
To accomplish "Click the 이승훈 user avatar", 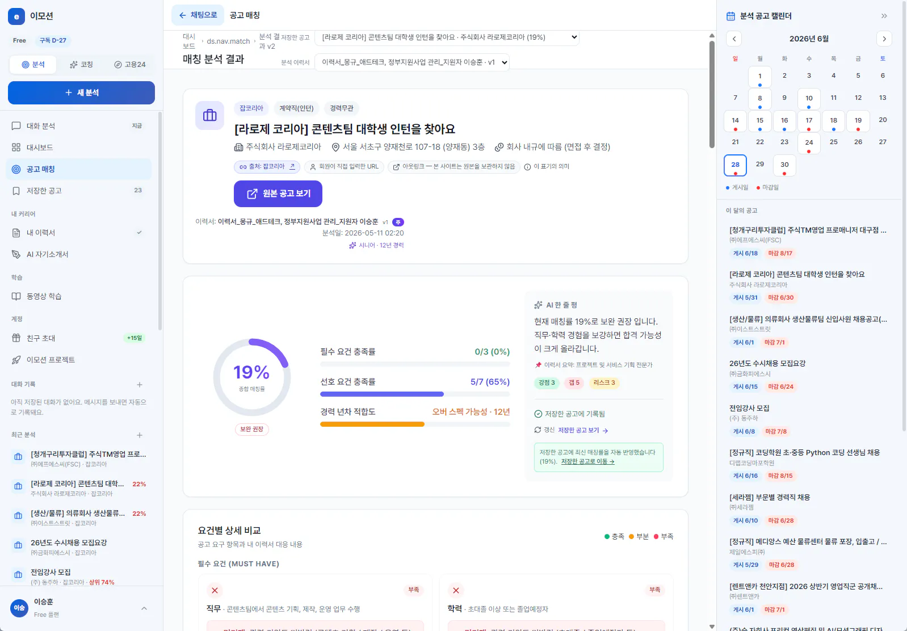I will click(x=19, y=608).
